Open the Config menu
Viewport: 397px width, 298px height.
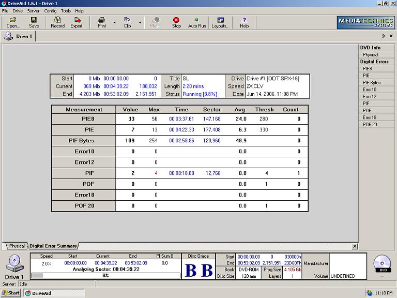[x=50, y=11]
